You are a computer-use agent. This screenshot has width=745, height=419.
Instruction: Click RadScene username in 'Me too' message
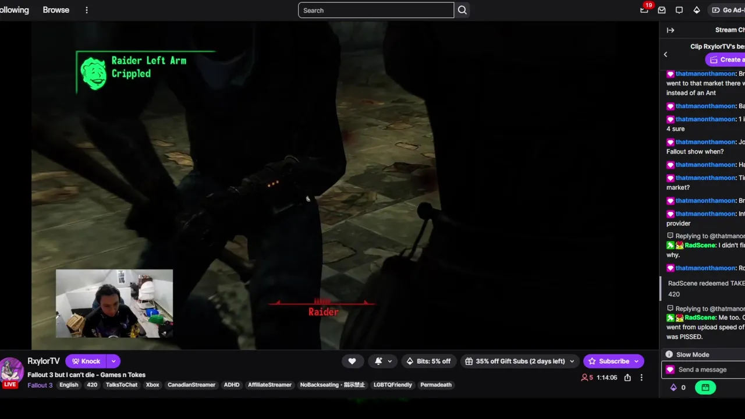(700, 318)
